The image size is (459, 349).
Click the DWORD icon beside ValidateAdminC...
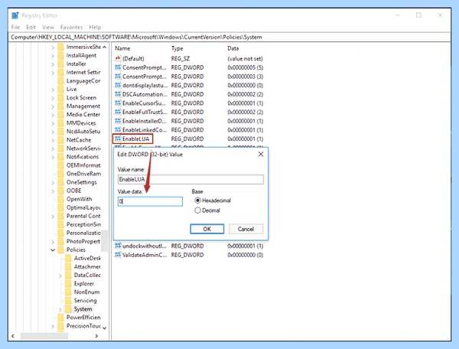point(118,255)
